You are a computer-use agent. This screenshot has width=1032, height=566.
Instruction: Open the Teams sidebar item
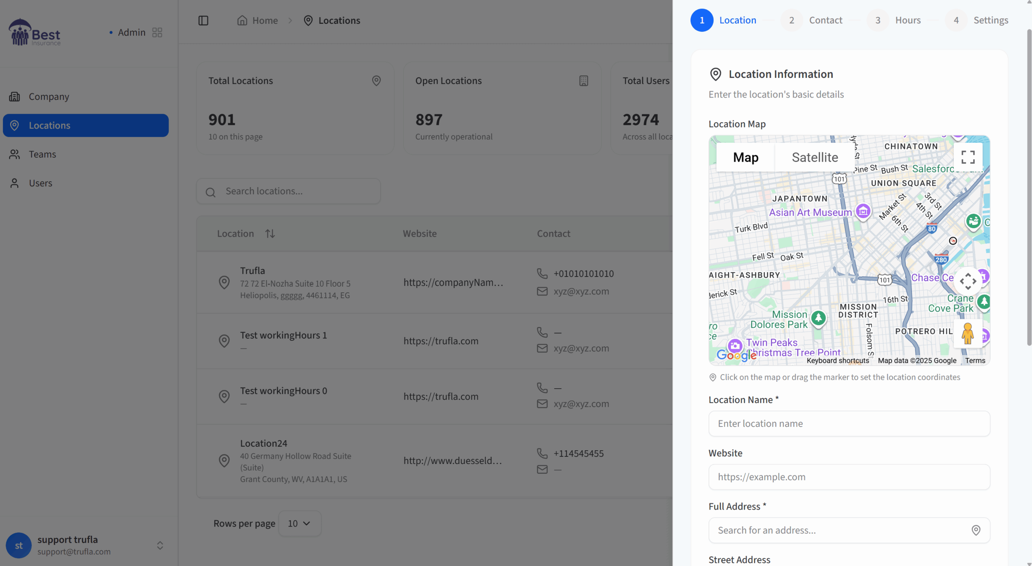pyautogui.click(x=42, y=154)
